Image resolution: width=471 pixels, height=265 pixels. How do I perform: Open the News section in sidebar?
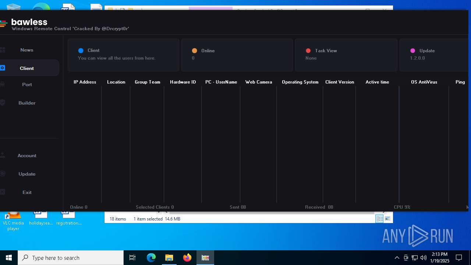(27, 50)
